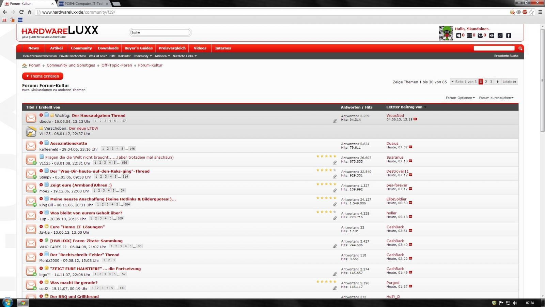Click the Skandaloes user avatar

(x=446, y=33)
